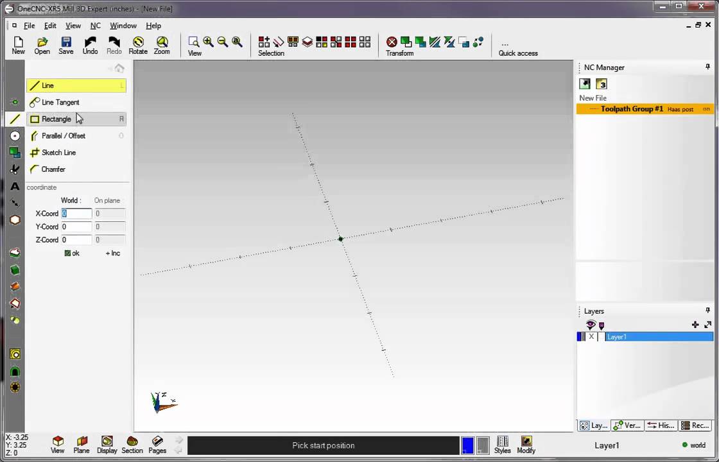Open the circle/arc tools in left sidebar

tap(15, 135)
